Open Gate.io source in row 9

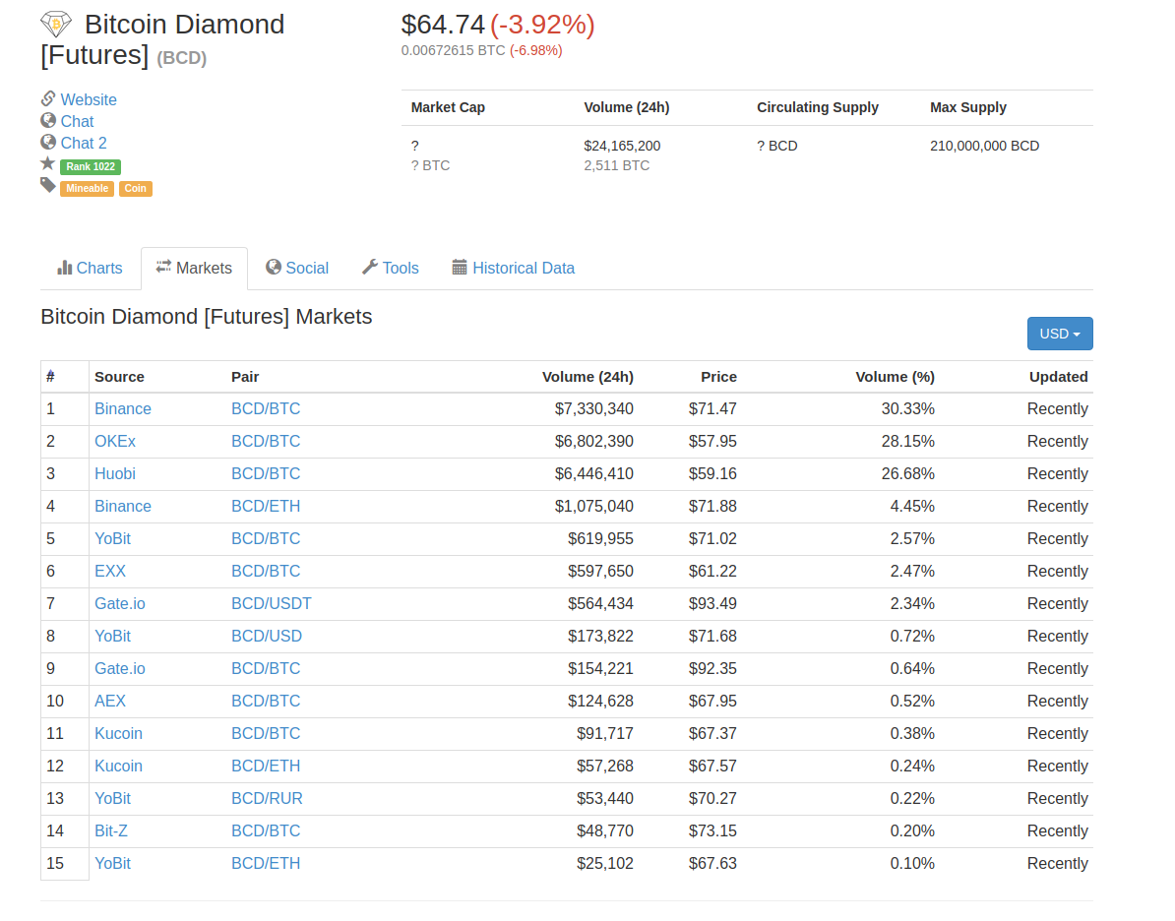pos(120,668)
